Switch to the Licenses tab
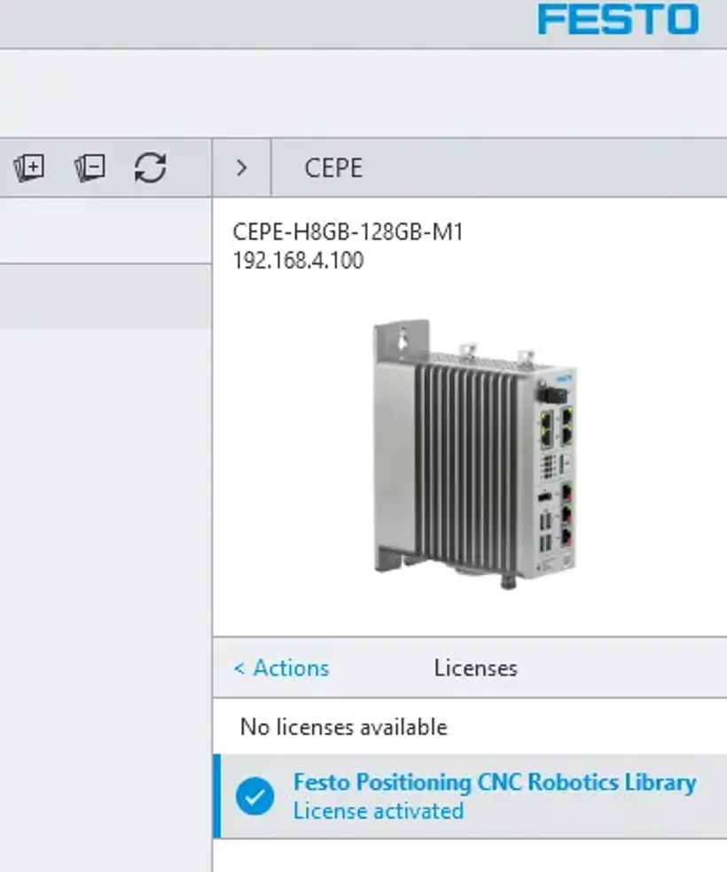Viewport: 727px width, 872px height. [476, 668]
